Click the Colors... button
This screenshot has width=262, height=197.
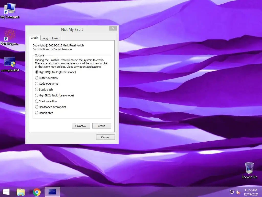(81, 126)
